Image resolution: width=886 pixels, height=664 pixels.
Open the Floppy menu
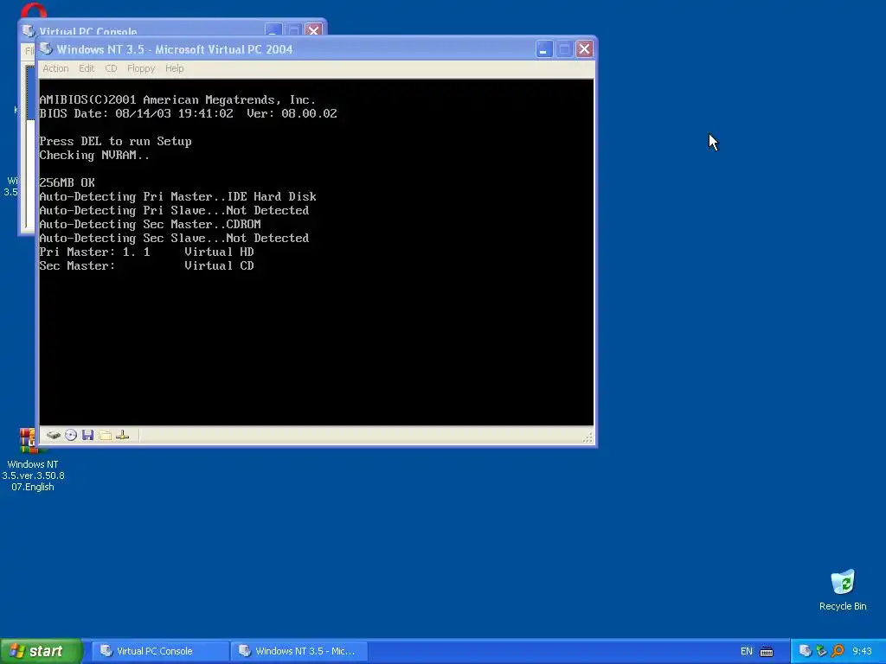(141, 68)
